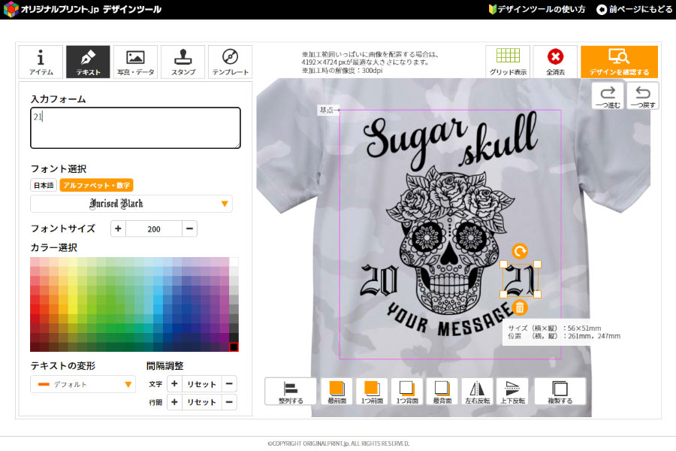Flip horizontally with 左右反転

(x=477, y=392)
